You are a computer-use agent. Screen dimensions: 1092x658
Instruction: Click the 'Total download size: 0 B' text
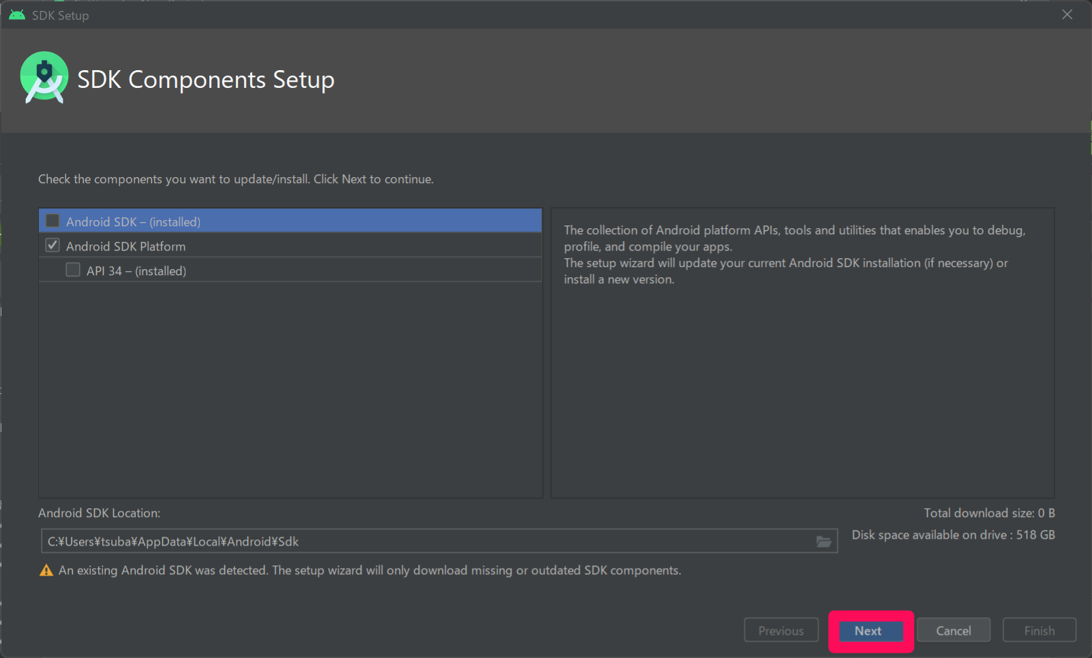point(989,513)
